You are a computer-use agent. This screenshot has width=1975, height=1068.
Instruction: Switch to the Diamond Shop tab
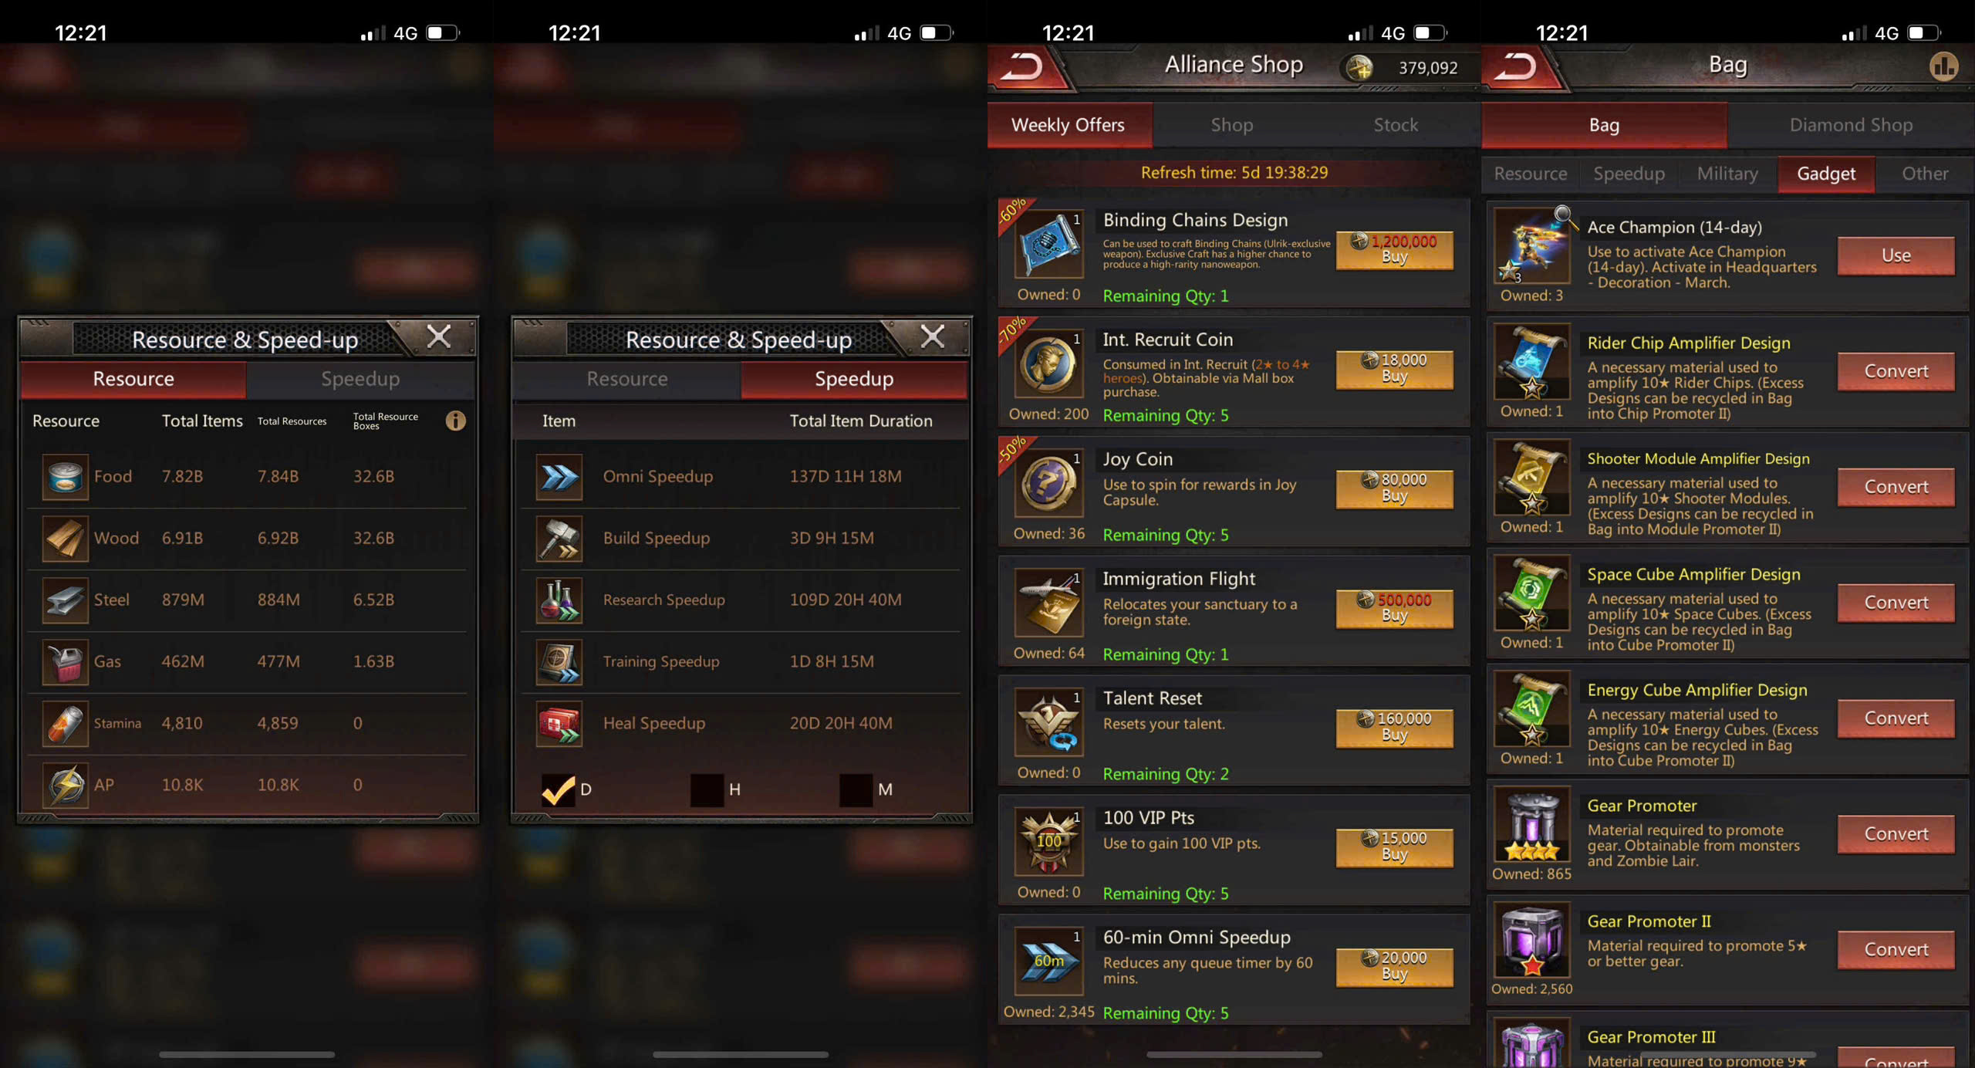tap(1850, 125)
